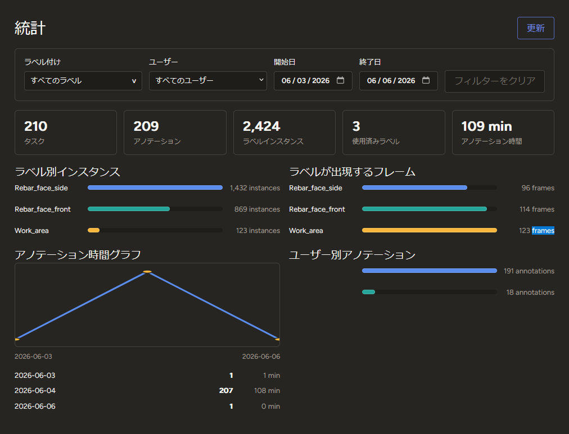The image size is (569, 434).
Task: Click Work_area yellow instances bar
Action: [x=94, y=230]
